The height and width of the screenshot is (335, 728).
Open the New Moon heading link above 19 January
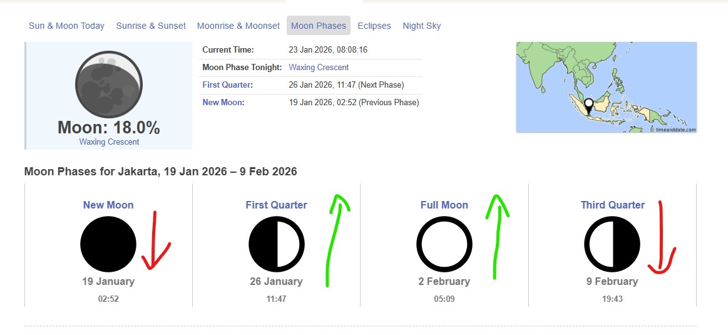(x=108, y=205)
